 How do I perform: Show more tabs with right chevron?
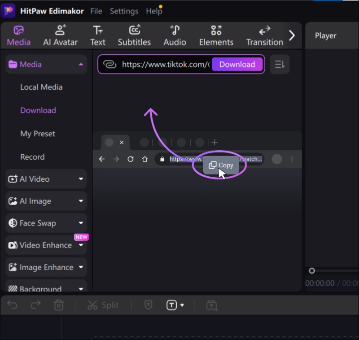click(292, 35)
